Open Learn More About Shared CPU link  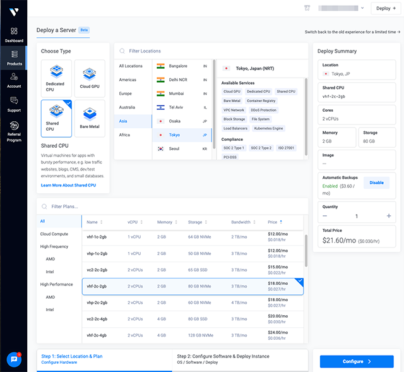[x=68, y=185]
